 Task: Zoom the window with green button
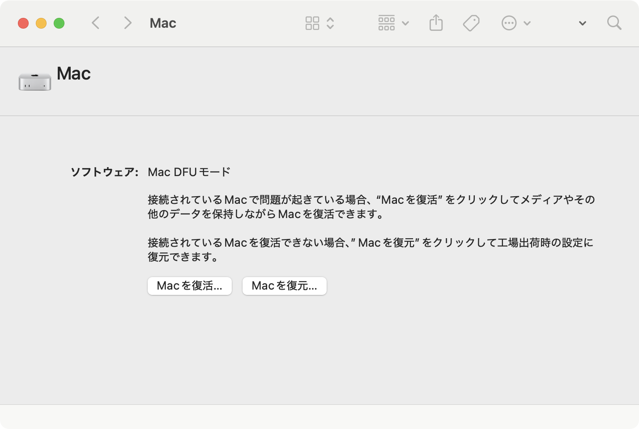59,23
